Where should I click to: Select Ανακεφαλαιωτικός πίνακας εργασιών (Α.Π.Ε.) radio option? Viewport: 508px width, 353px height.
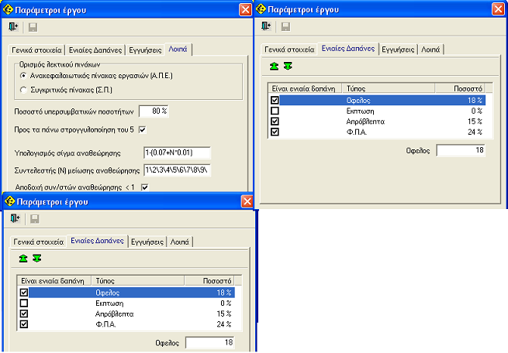pos(24,76)
